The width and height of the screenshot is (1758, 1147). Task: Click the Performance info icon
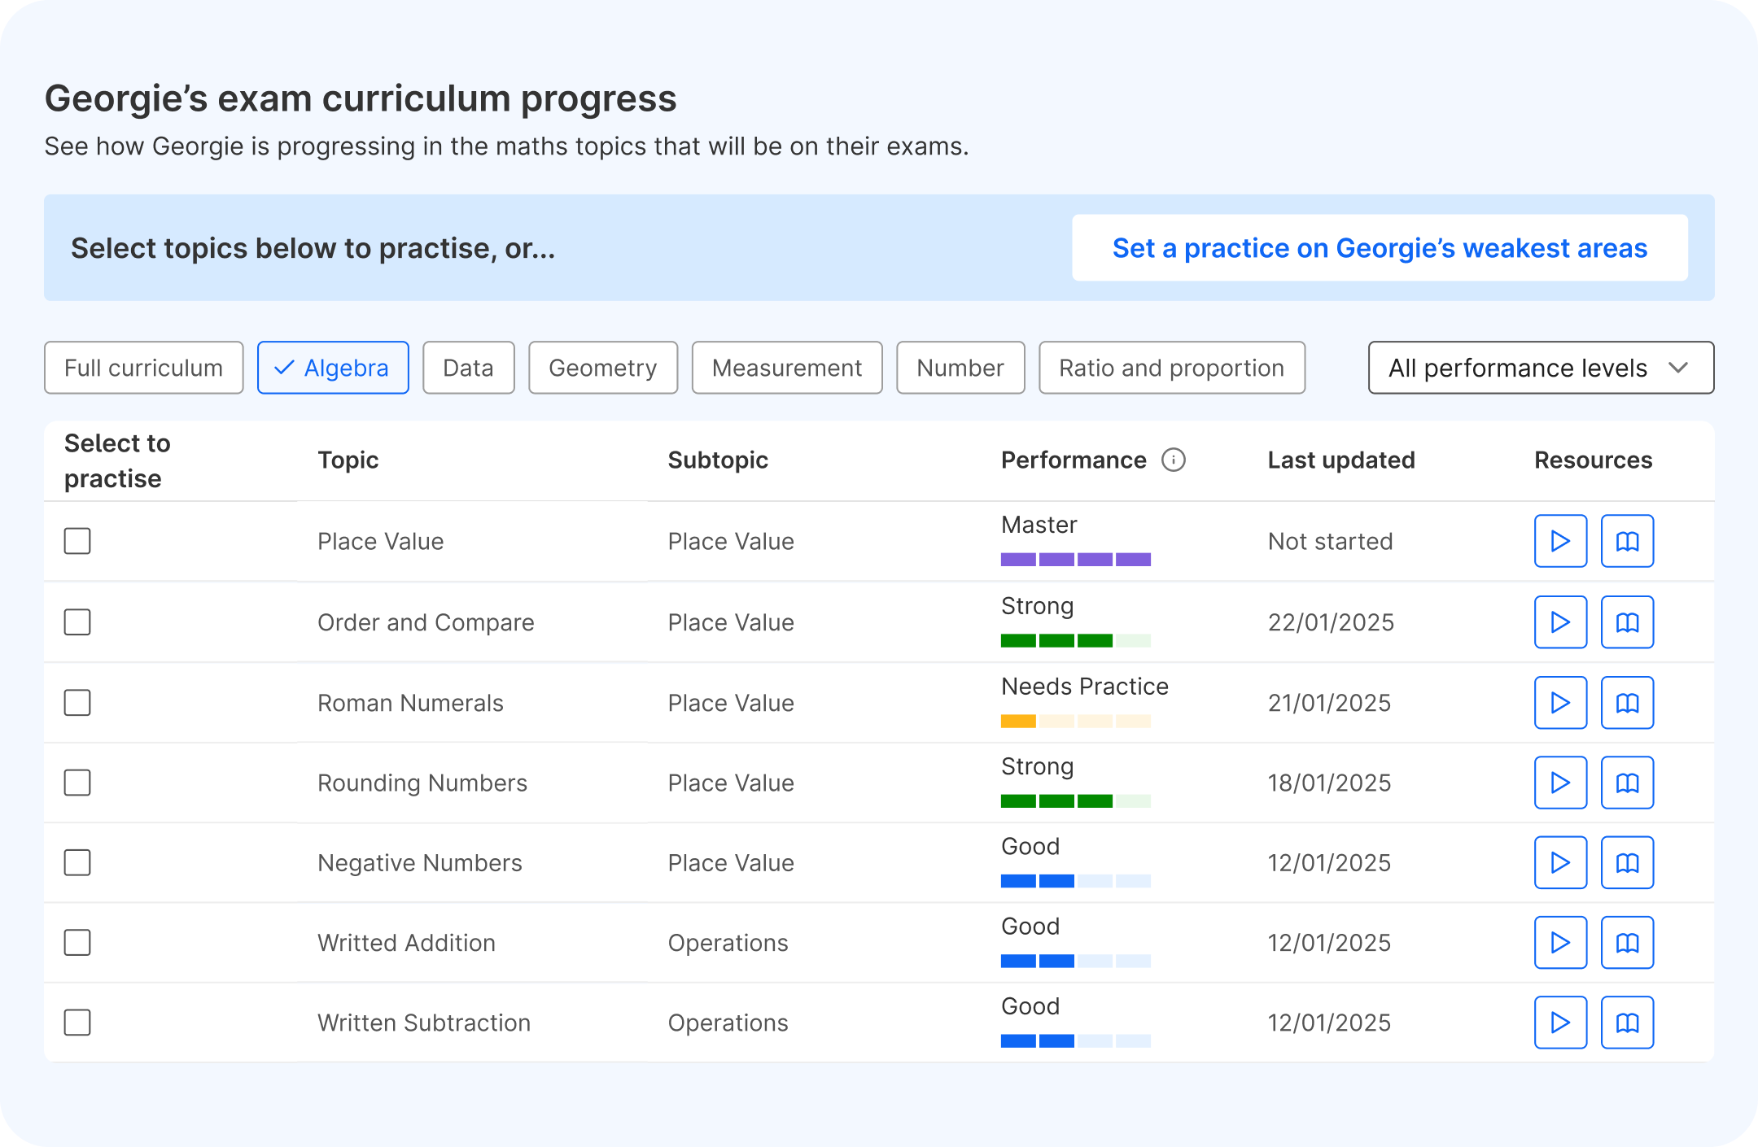coord(1173,460)
